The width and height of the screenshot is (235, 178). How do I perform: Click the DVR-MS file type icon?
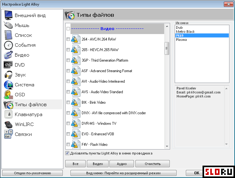(76, 123)
